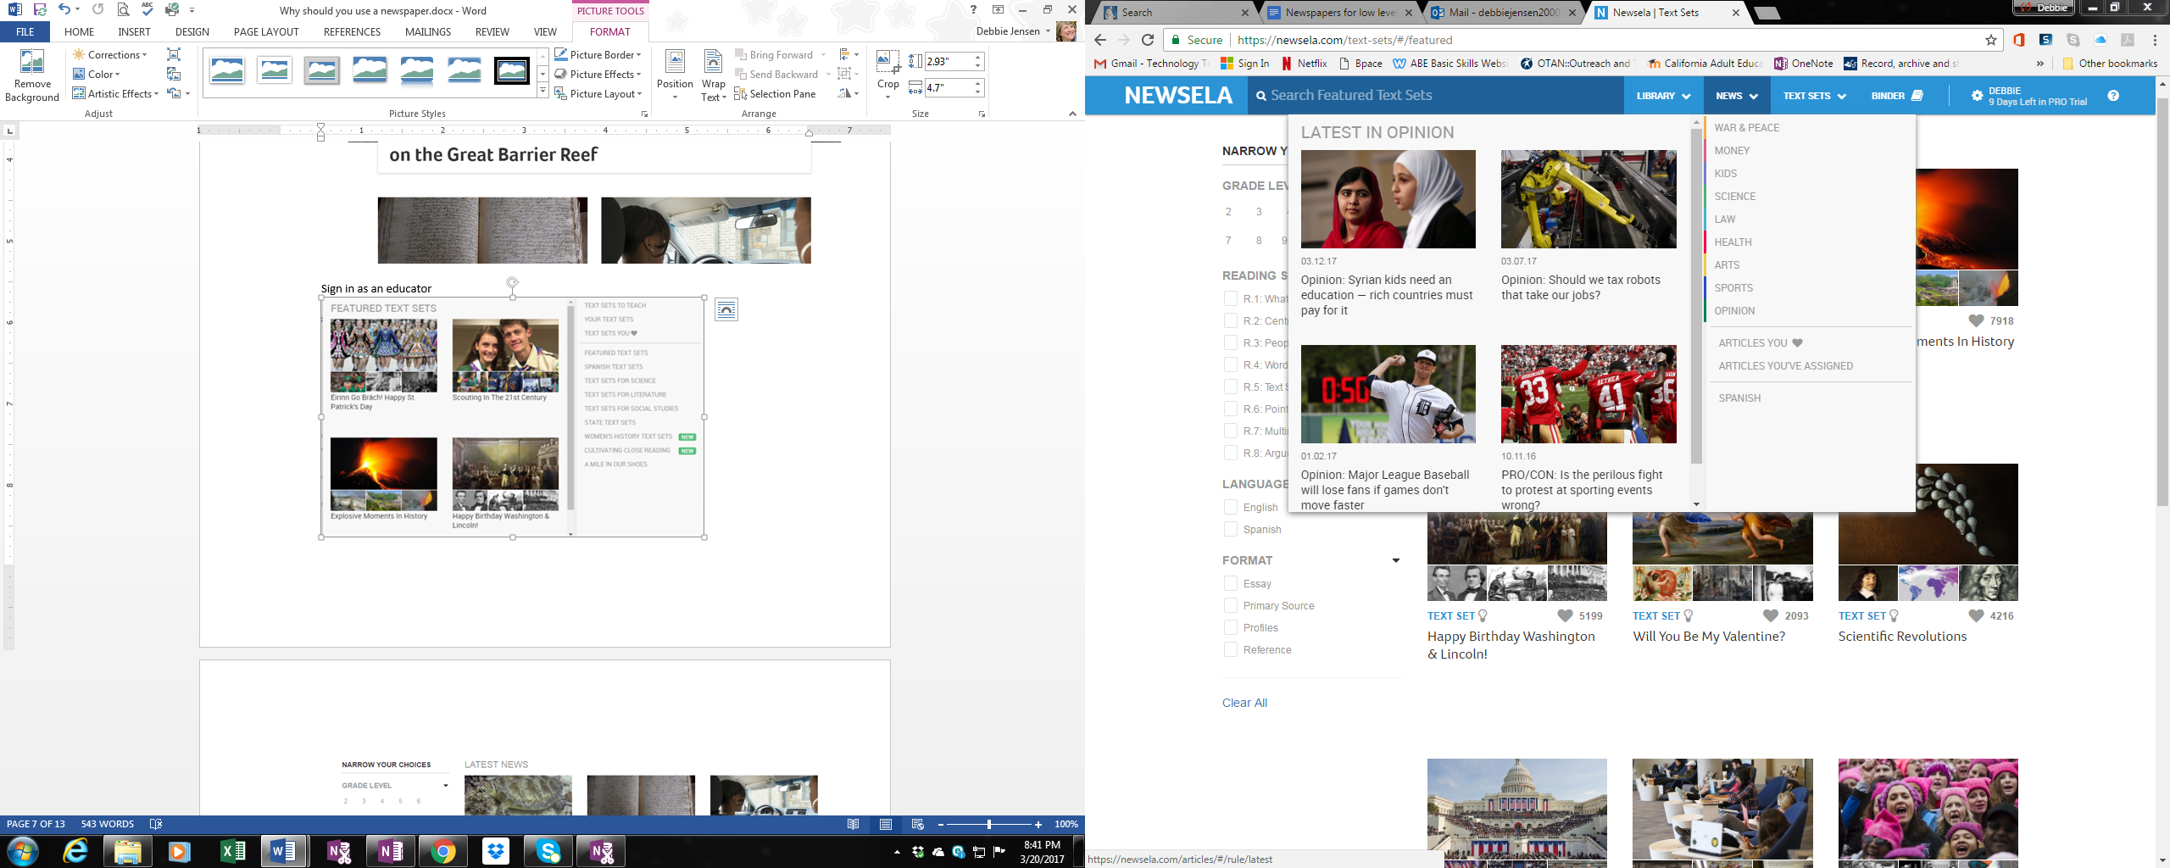Screen dimensions: 2170x868
Task: Check the Profiles format checkbox
Action: pyautogui.click(x=1231, y=627)
